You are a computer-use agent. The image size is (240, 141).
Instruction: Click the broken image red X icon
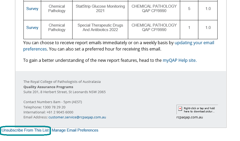pos(180,109)
